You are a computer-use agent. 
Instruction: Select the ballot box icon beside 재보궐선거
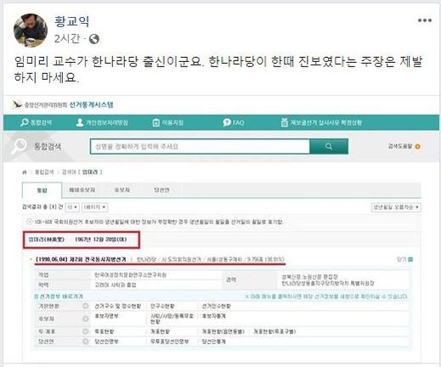[x=285, y=122]
